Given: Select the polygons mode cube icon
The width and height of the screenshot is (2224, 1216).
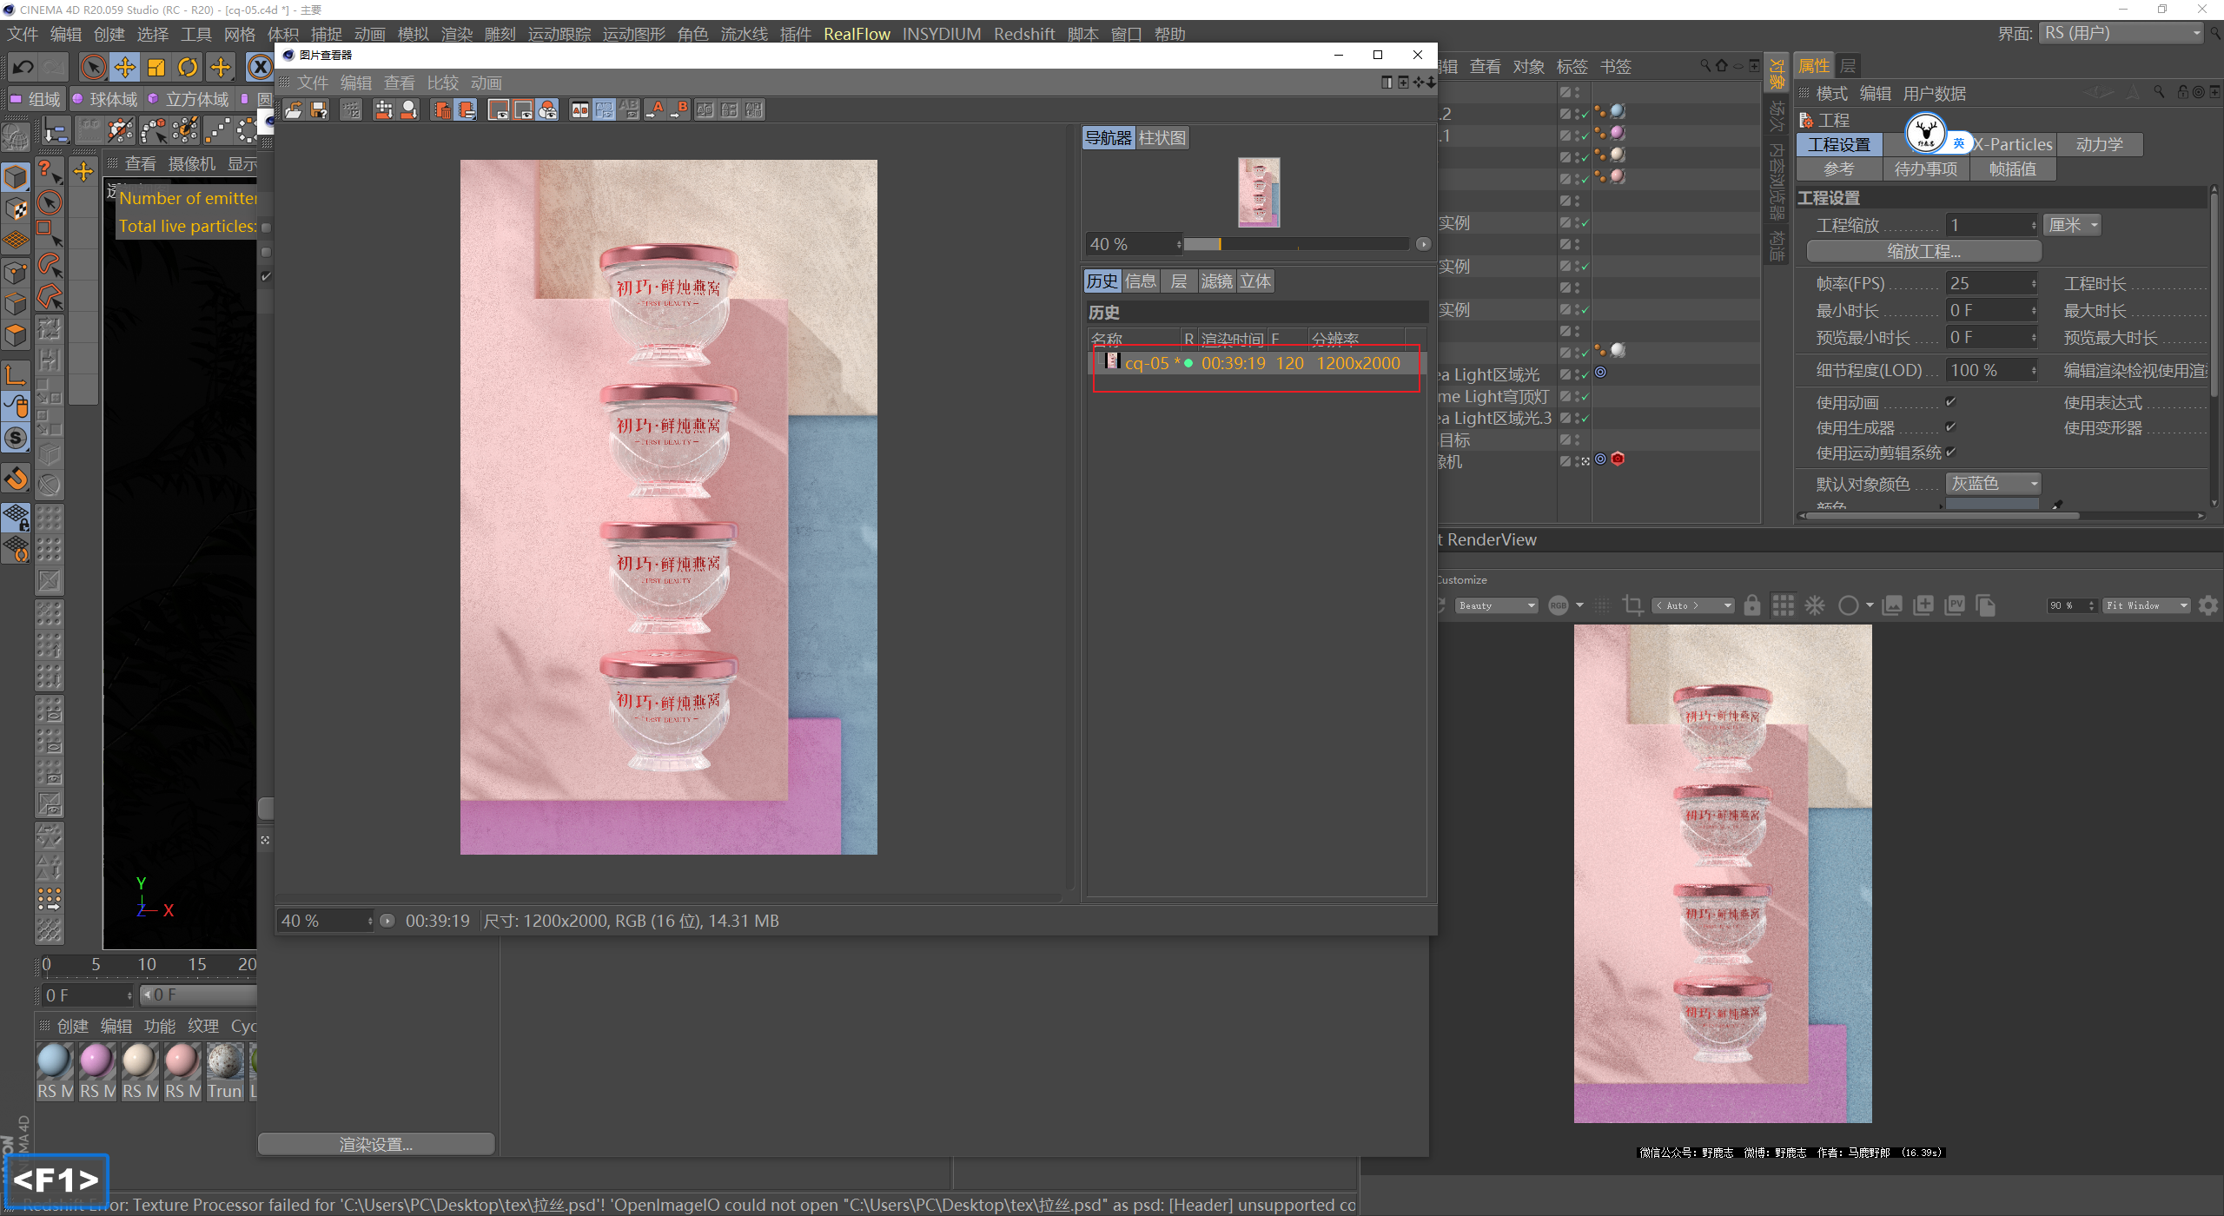Looking at the screenshot, I should pyautogui.click(x=16, y=334).
